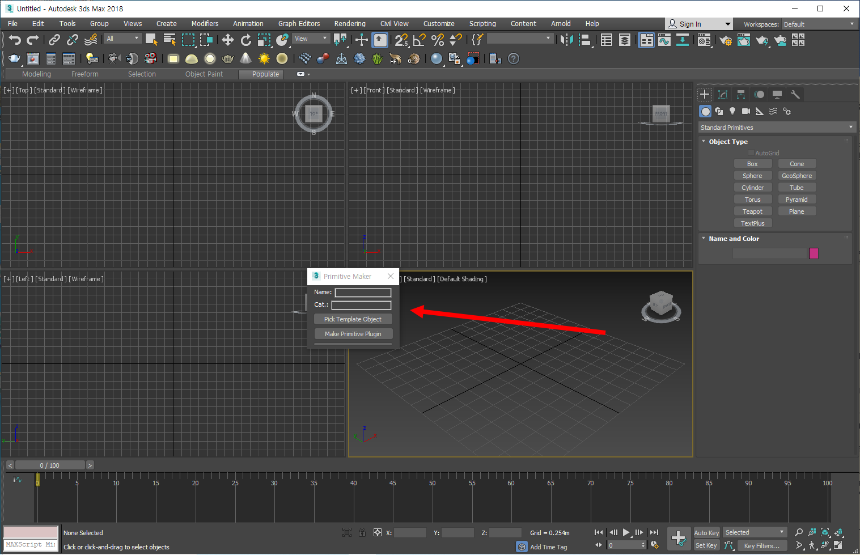This screenshot has width=860, height=555.
Task: Click the Name field in Primitive Maker
Action: 363,293
